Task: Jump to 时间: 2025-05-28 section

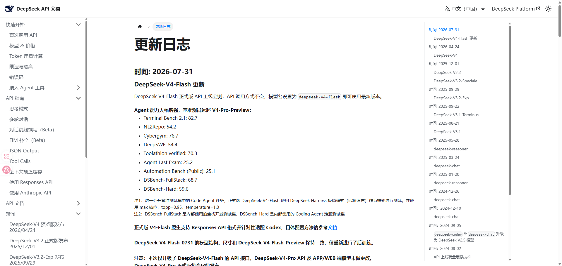Action: [x=444, y=140]
